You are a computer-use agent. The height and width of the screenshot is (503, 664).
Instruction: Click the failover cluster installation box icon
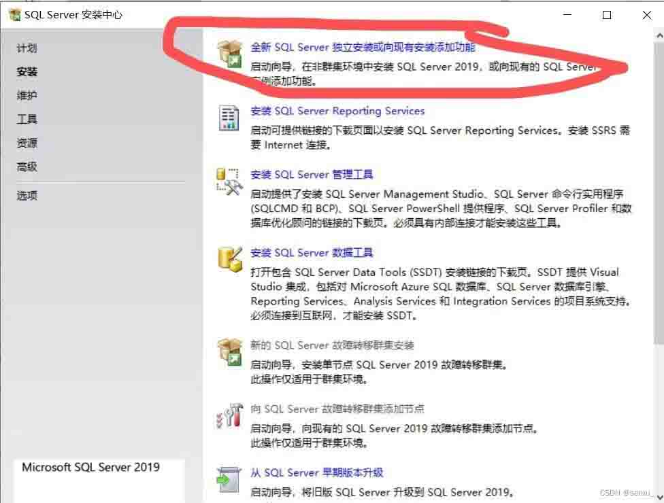pyautogui.click(x=229, y=352)
